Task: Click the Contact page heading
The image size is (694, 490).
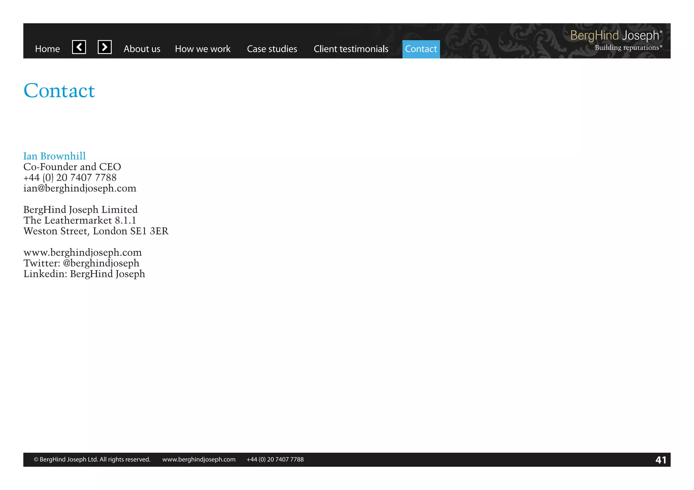Action: [59, 91]
